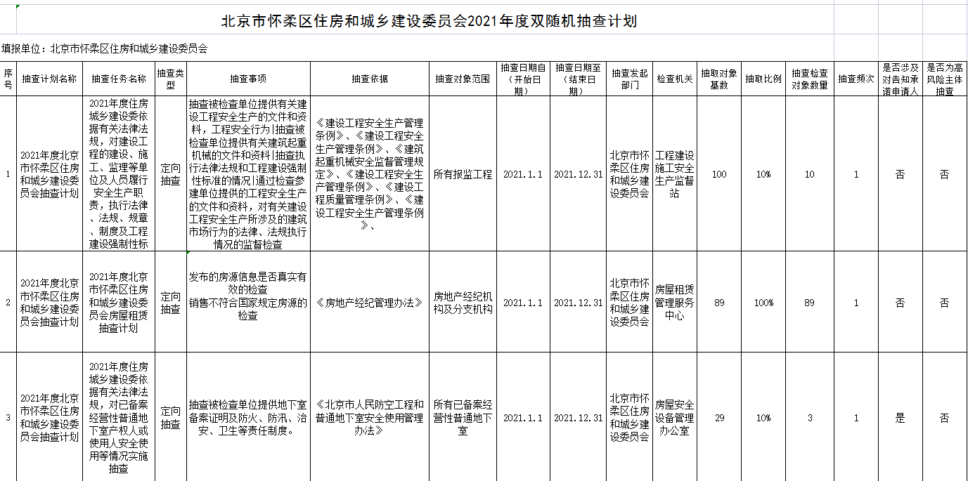Click the 抽查对象范围 header cell
The height and width of the screenshot is (481, 968).
click(x=463, y=79)
